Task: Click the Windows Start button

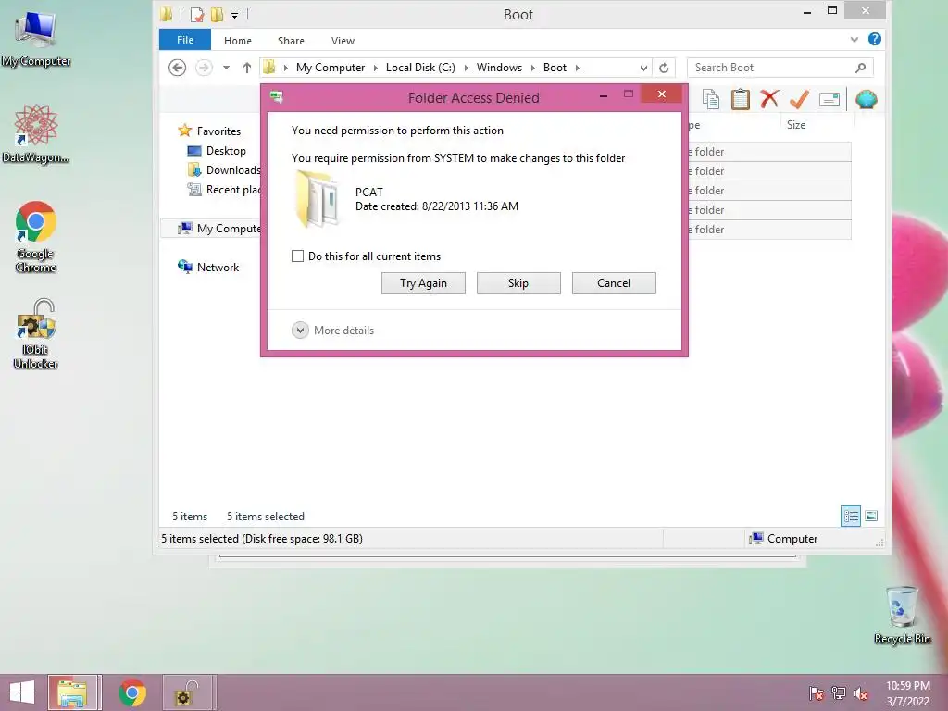Action: 22,692
